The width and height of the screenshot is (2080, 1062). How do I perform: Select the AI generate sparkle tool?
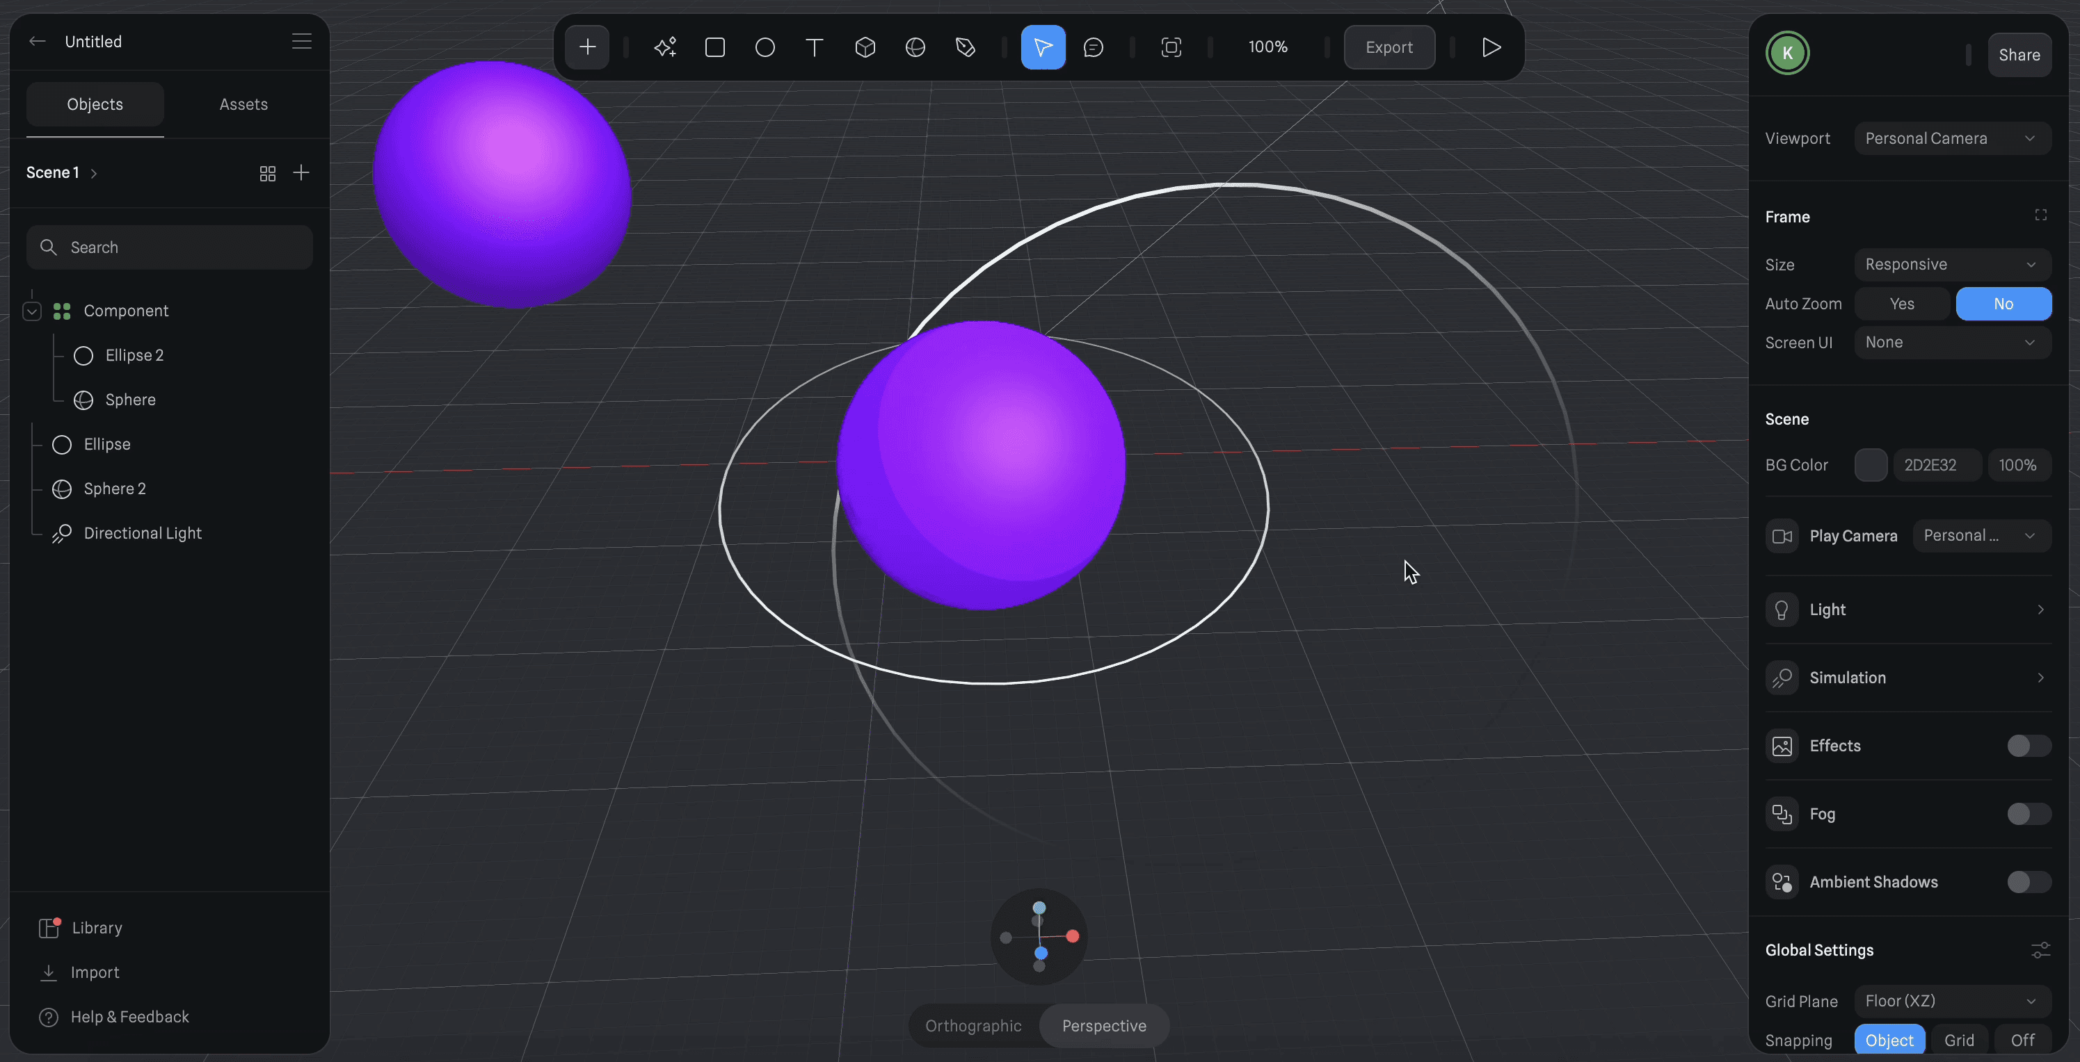(664, 48)
